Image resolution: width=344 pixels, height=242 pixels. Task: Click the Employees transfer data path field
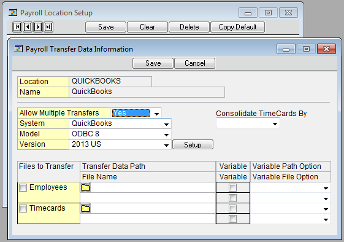(153, 187)
